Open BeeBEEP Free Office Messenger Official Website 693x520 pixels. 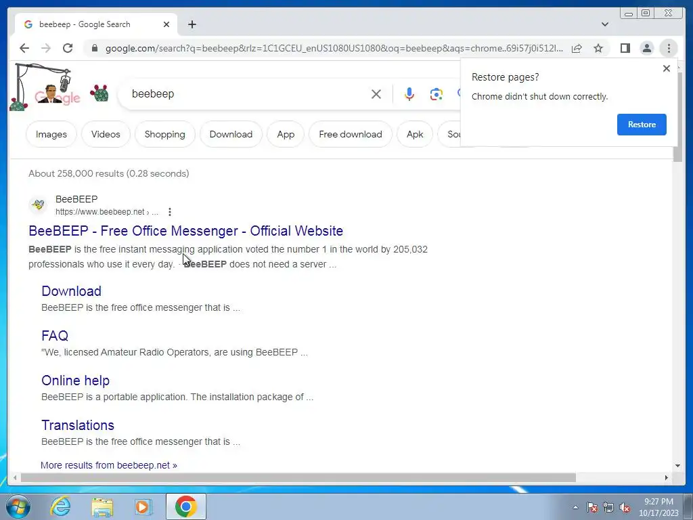[185, 231]
